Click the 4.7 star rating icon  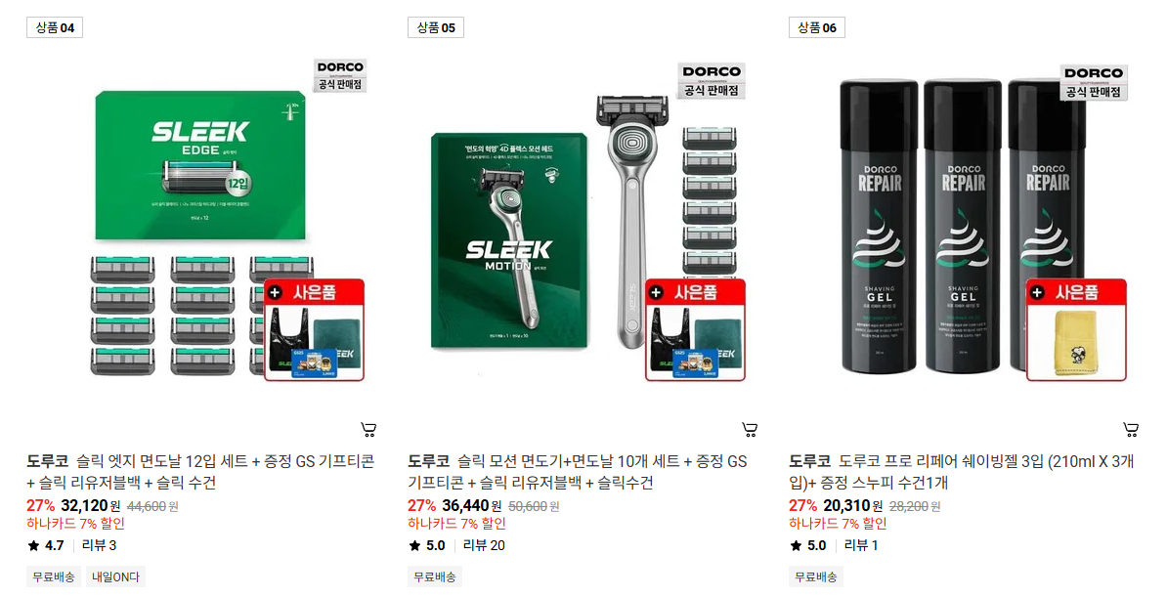[x=33, y=545]
